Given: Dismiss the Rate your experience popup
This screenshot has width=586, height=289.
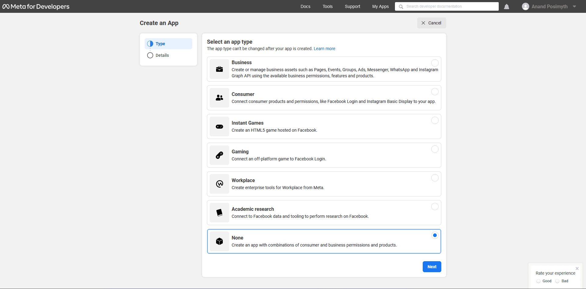Looking at the screenshot, I should tap(577, 269).
